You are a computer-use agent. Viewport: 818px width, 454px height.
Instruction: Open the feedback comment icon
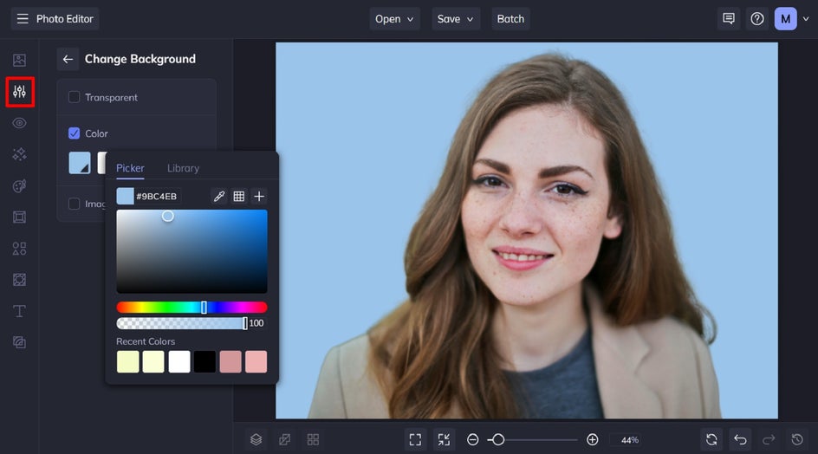click(729, 19)
